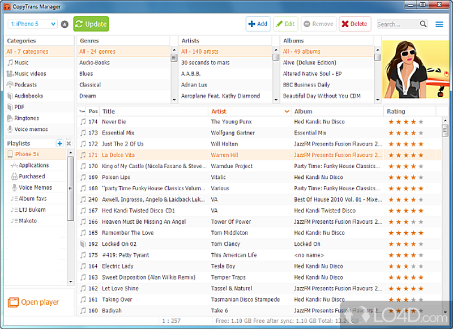Image resolution: width=453 pixels, height=329 pixels.
Task: Select artist Tasmanian Disco Stampede cell
Action: pyautogui.click(x=250, y=300)
